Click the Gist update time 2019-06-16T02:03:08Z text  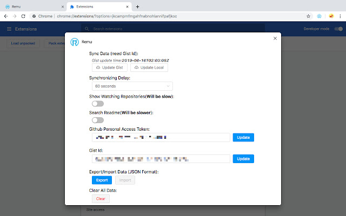coord(130,60)
